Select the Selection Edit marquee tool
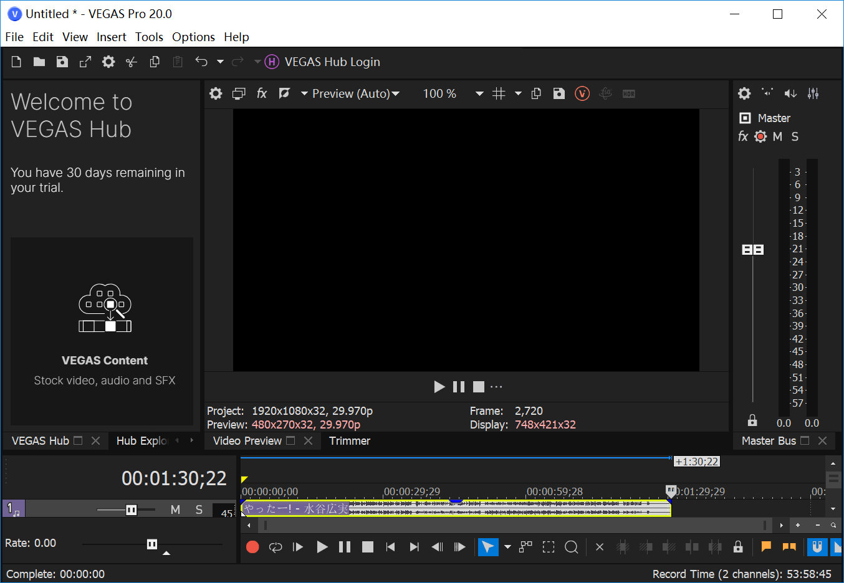Image resolution: width=844 pixels, height=583 pixels. (x=549, y=547)
